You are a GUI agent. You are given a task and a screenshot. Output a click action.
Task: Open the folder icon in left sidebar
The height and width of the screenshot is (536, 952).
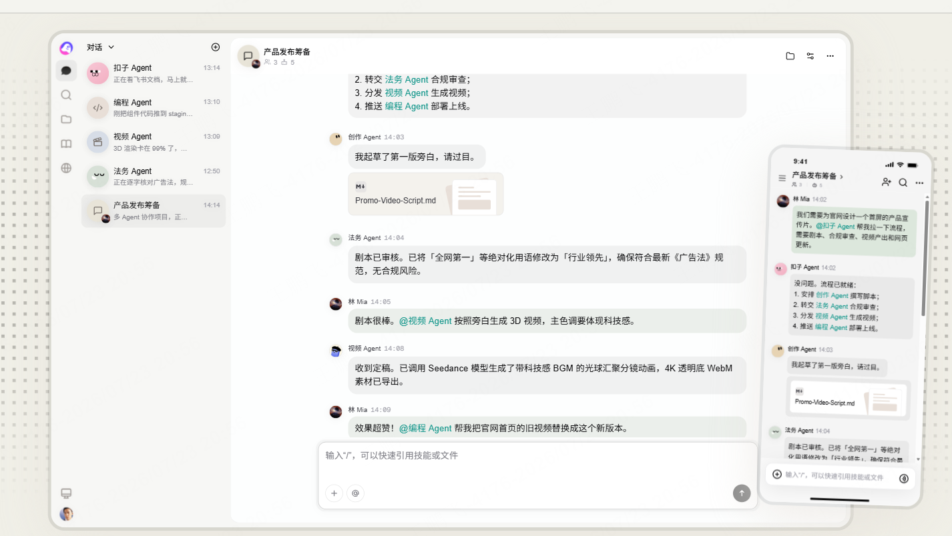point(66,119)
